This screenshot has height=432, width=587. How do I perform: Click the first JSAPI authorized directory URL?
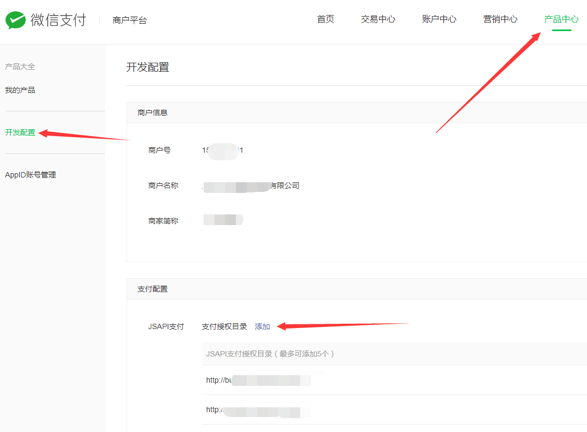pyautogui.click(x=258, y=381)
